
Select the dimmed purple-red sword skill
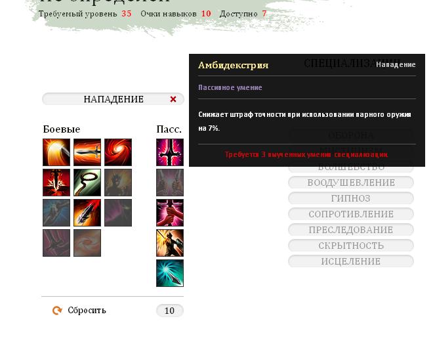point(56,243)
